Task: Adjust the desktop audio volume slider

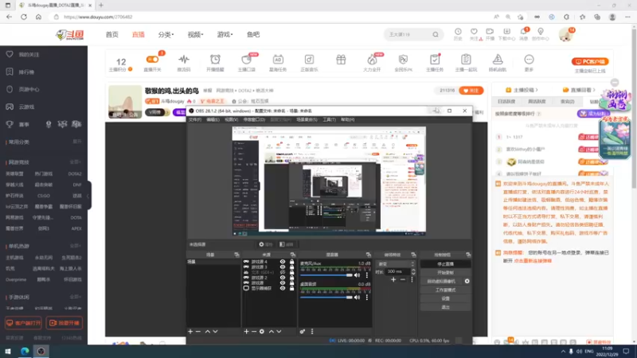Action: point(326,297)
